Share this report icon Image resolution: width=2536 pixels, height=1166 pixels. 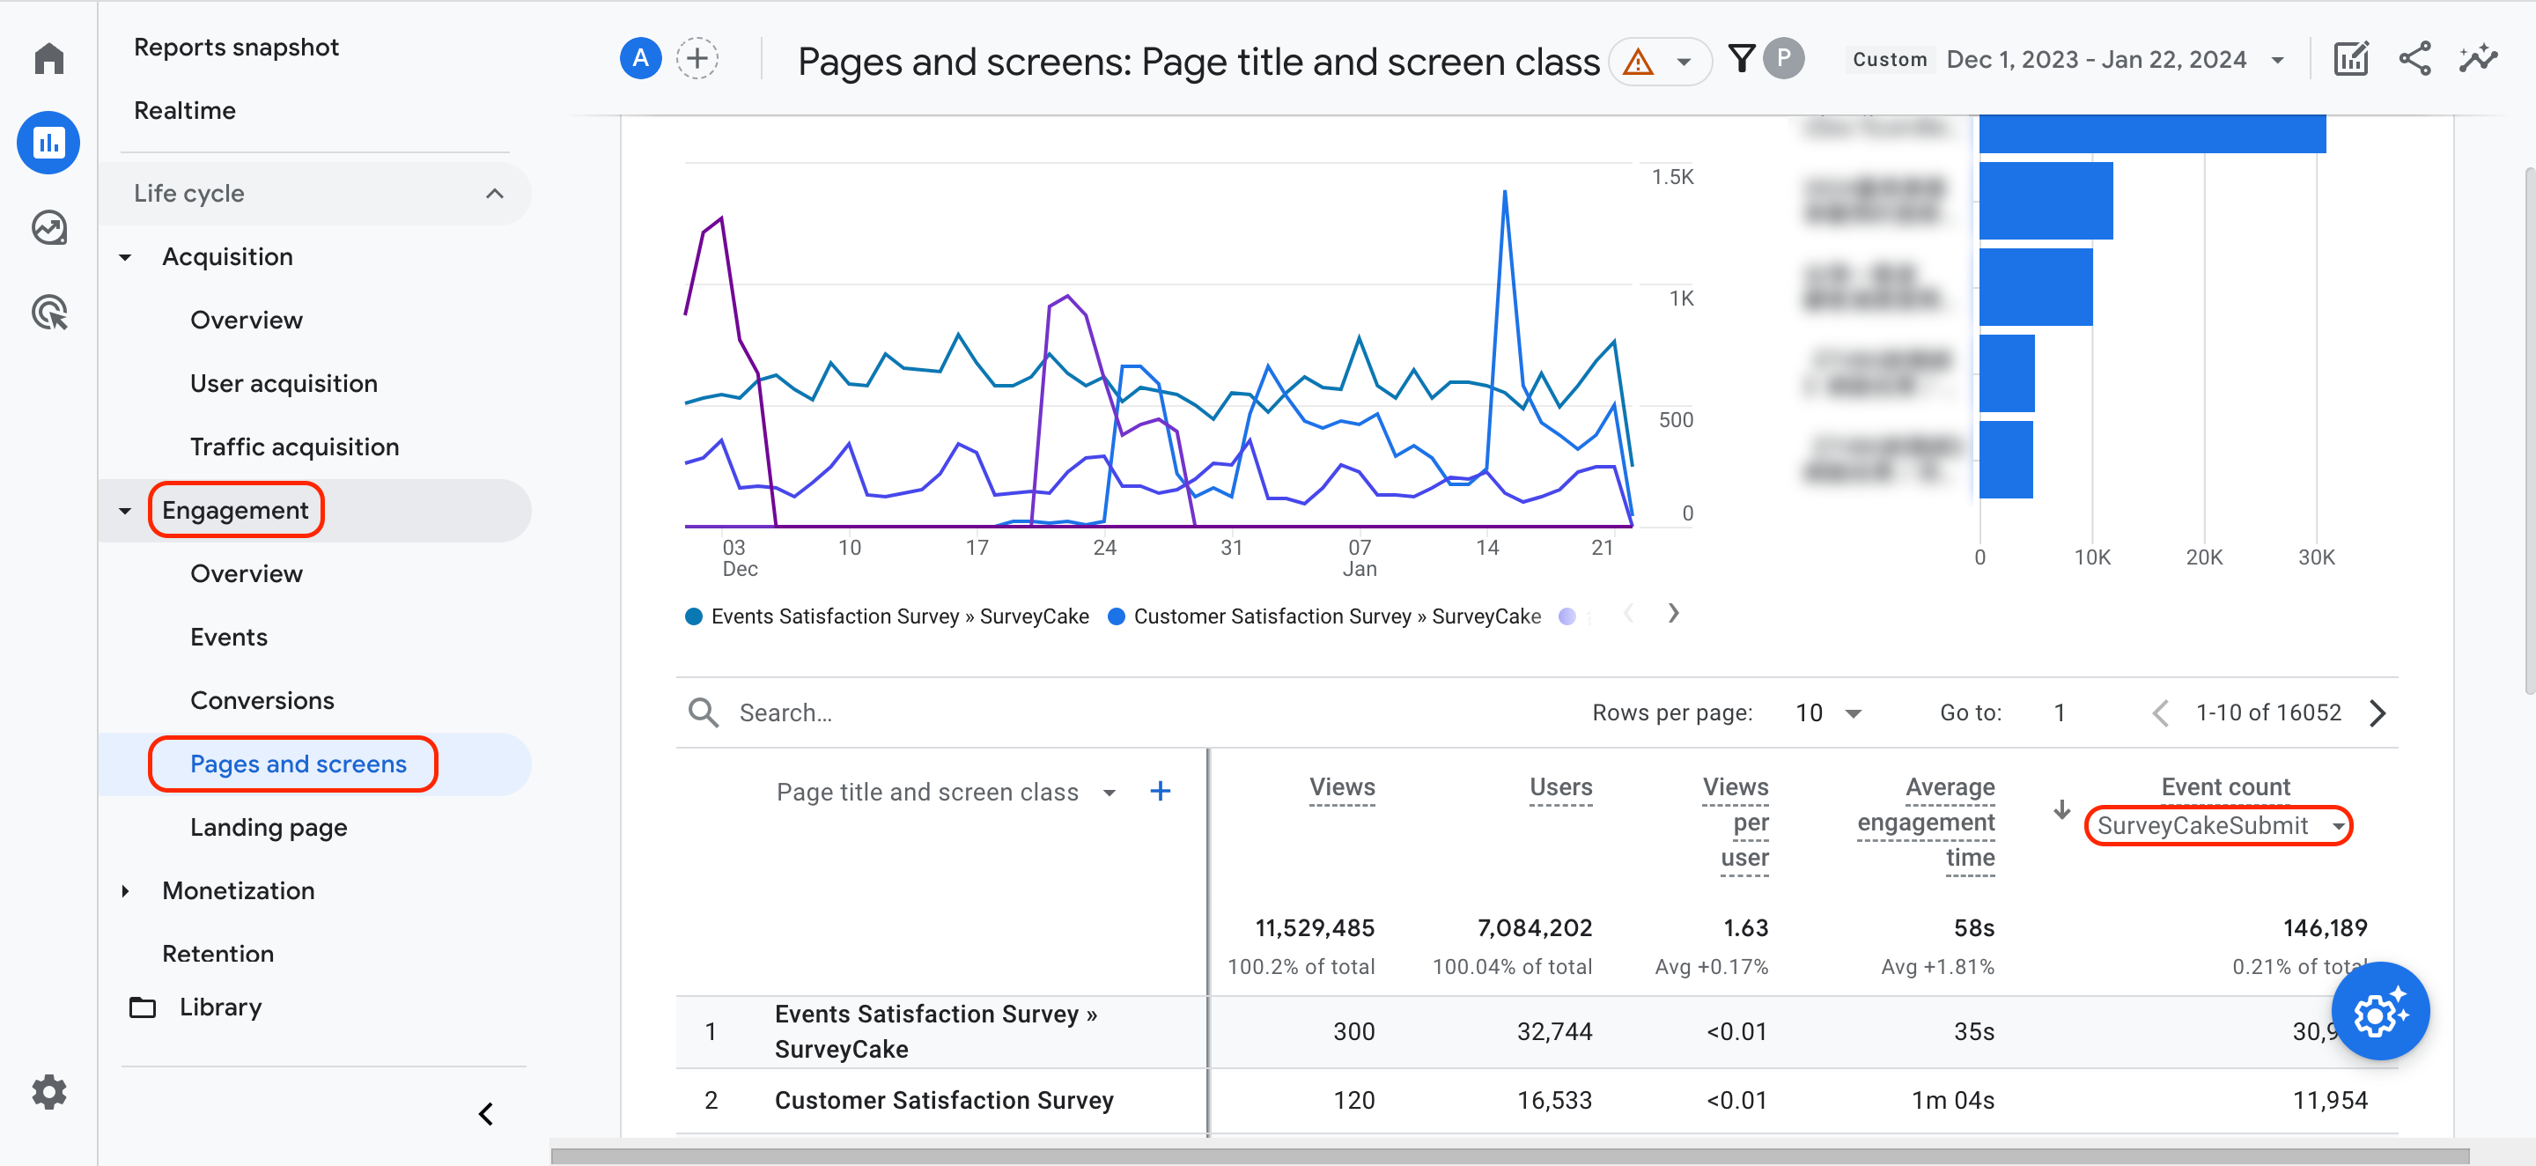(x=2414, y=58)
